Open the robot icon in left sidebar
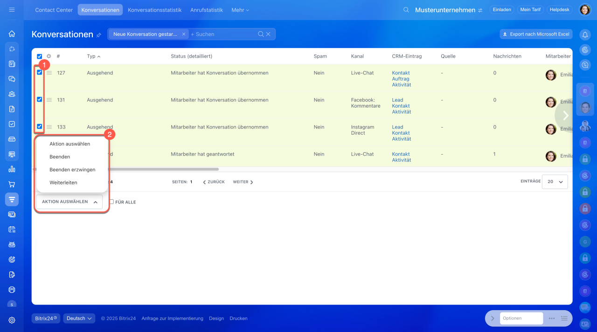 pos(12,244)
